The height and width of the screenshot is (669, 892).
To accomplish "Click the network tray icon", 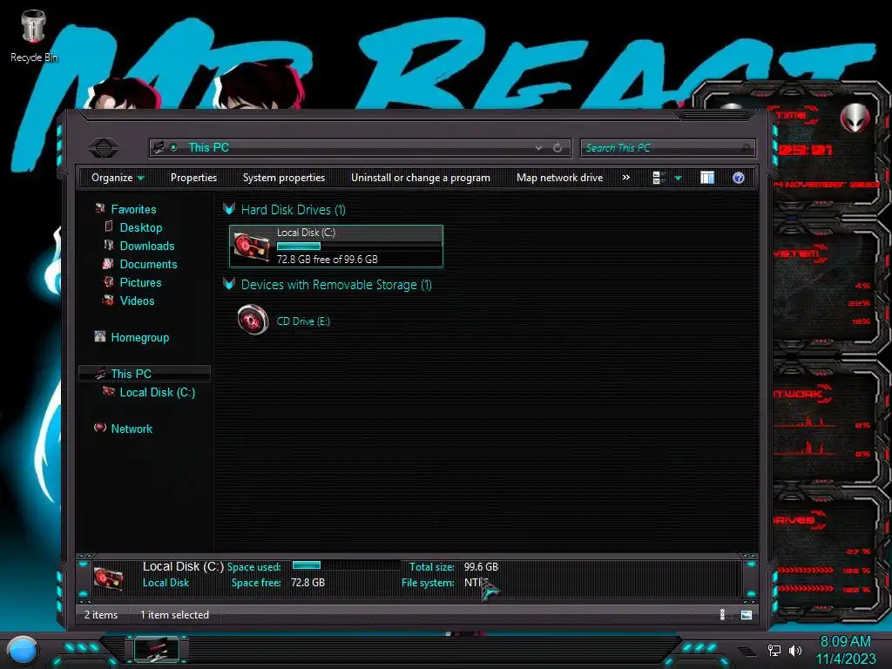I will (x=774, y=650).
